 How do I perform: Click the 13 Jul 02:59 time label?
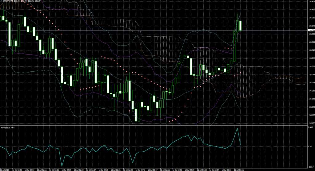pyautogui.click(x=189, y=170)
